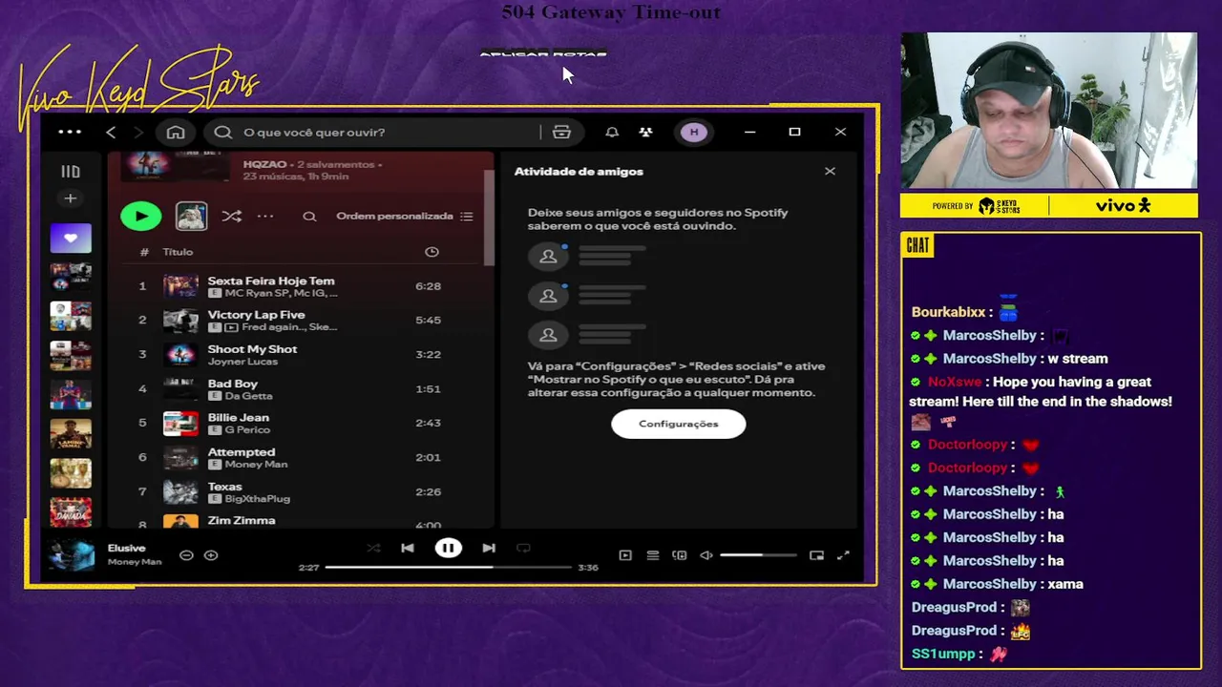Toggle repeat in player controls
This screenshot has width=1222, height=687.
pos(523,549)
